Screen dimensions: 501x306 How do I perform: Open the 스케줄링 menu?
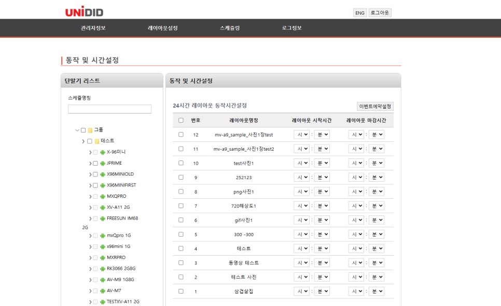click(230, 28)
